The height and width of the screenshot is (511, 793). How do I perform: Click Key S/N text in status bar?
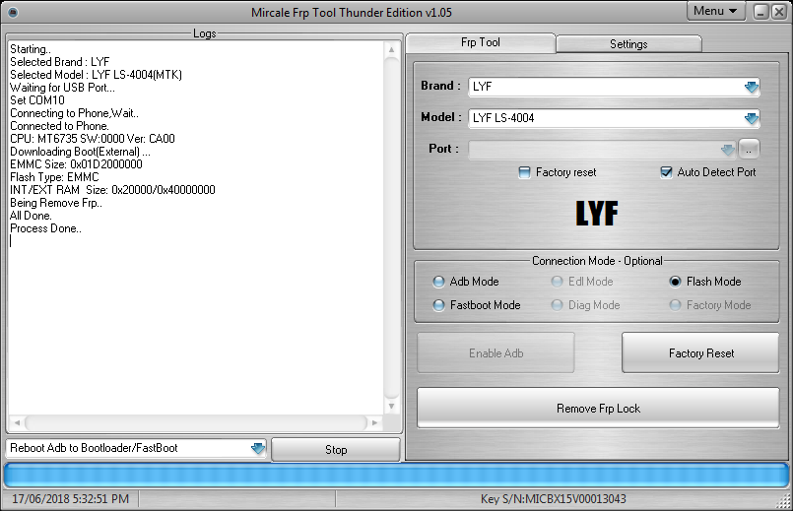pyautogui.click(x=554, y=499)
